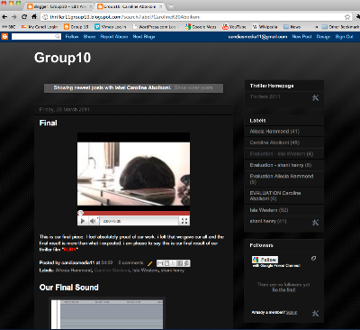Viewport: 360px width, 330px height.
Task: Click New Post in the navbar
Action: point(301,37)
